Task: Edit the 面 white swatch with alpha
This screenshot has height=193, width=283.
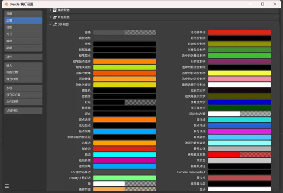Action: click(124, 184)
